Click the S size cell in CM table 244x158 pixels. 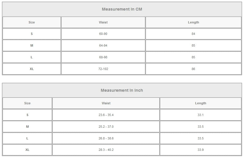(x=31, y=34)
